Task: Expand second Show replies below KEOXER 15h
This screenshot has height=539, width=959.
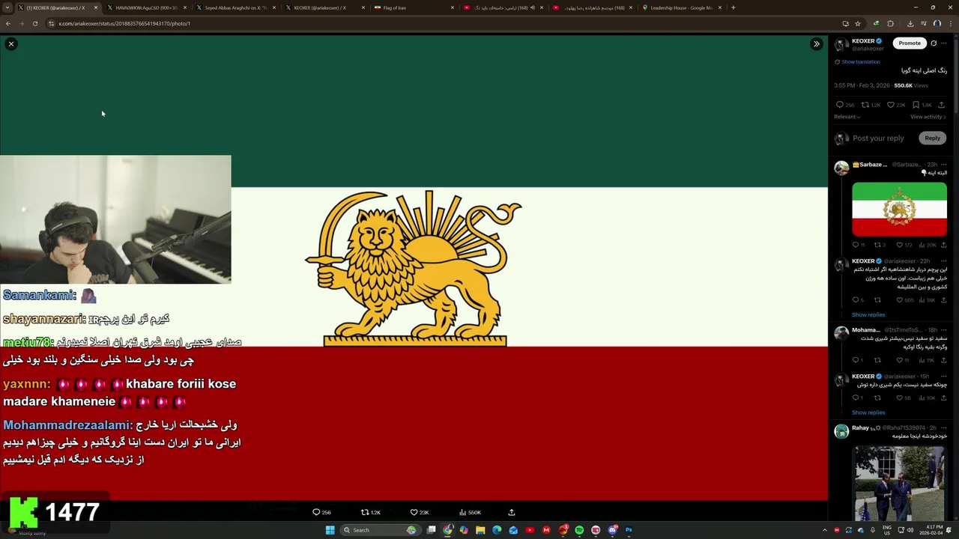Action: (868, 412)
